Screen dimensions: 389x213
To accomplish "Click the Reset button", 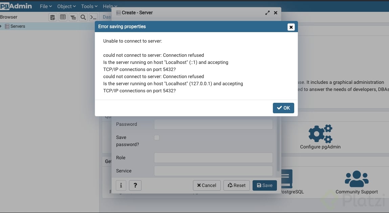I will pos(236,185).
